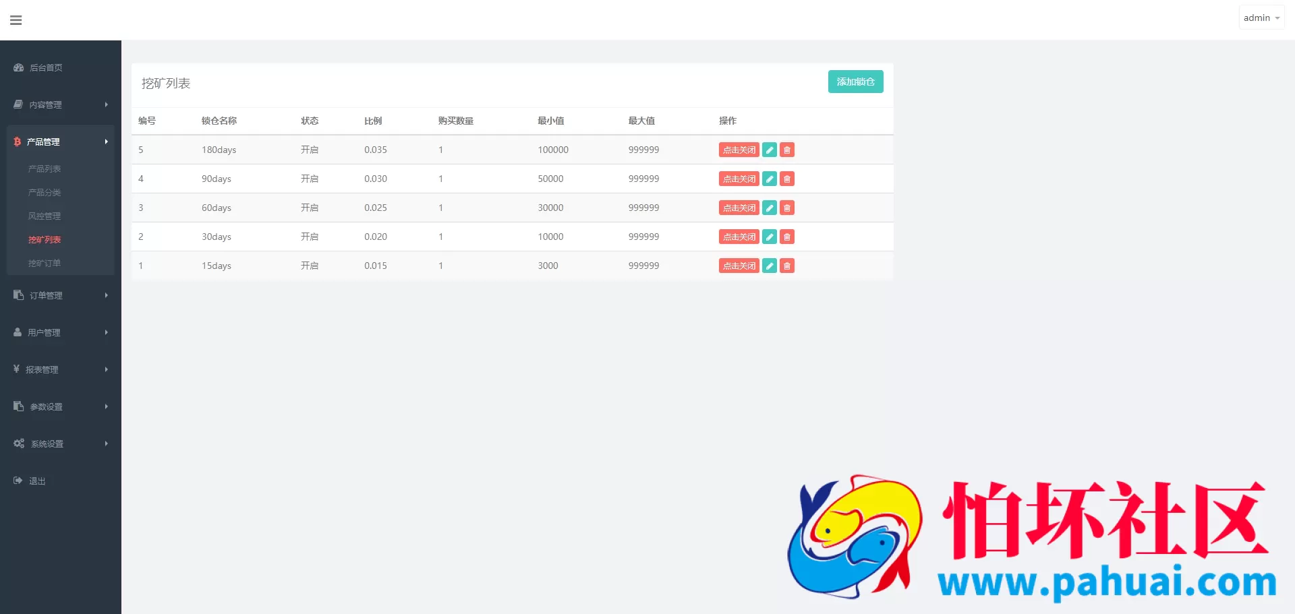Open 挖矿订单 in the sidebar submenu

point(45,263)
